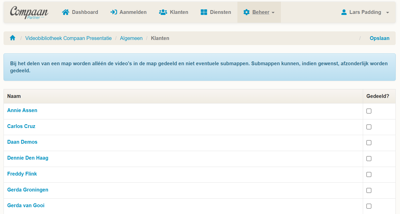The image size is (400, 214).
Task: Go to home via breadcrumb house icon
Action: point(13,38)
